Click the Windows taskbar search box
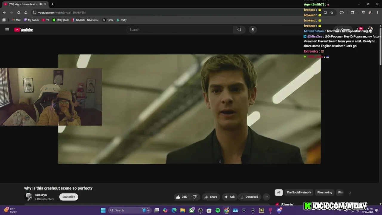Viewport: 382px width, 215px height. tap(130, 210)
